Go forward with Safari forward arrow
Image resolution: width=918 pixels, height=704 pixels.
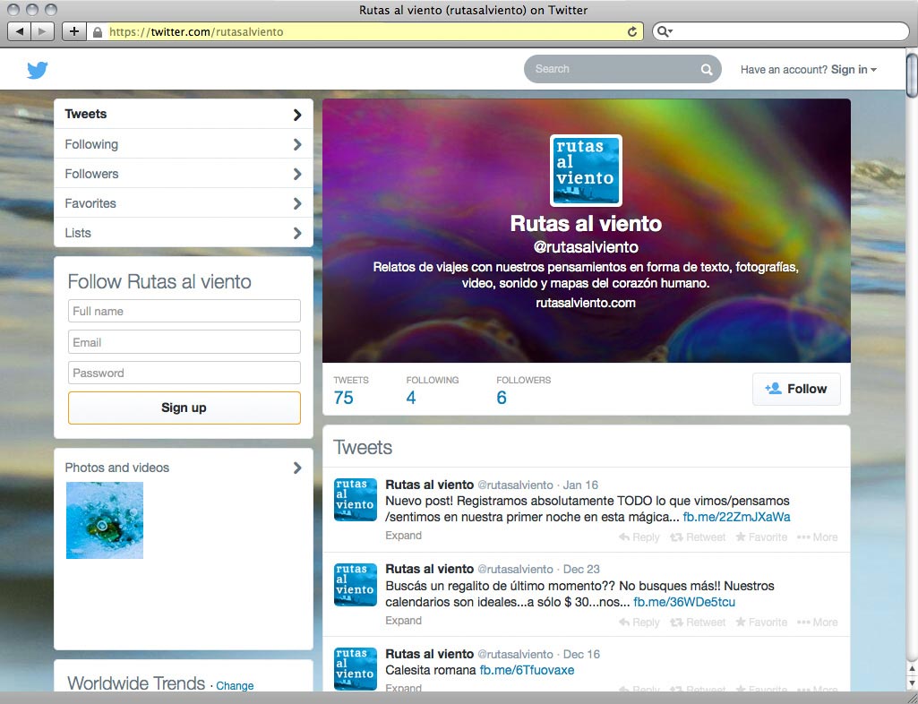pyautogui.click(x=43, y=31)
